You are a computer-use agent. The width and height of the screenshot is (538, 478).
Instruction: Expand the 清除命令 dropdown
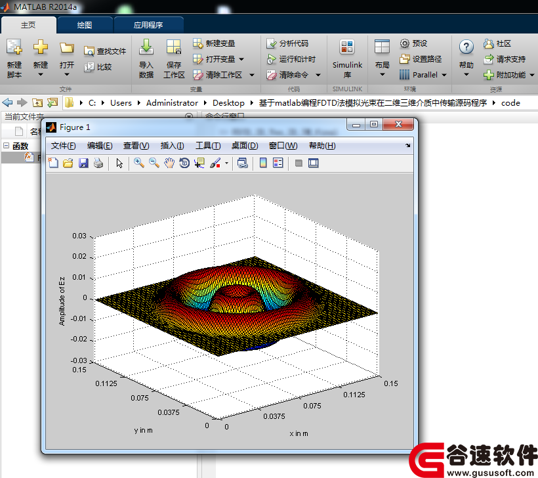coord(318,75)
